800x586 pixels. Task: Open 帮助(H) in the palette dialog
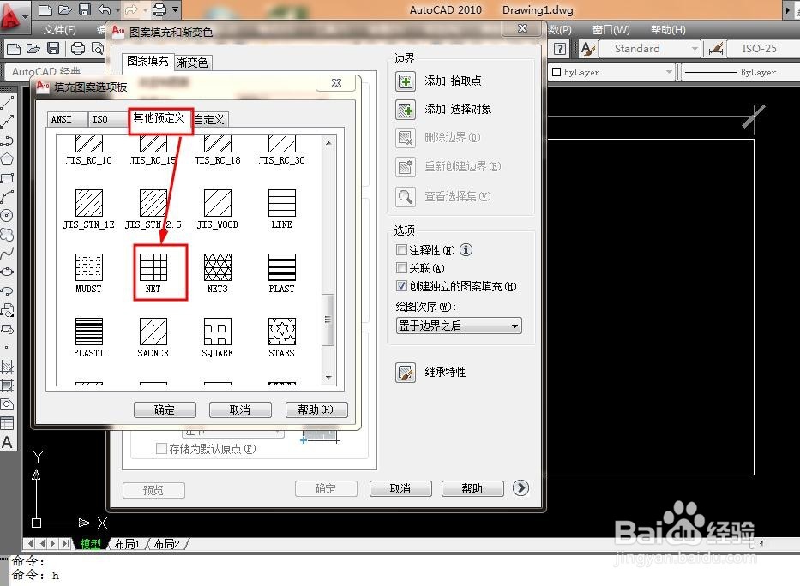316,410
